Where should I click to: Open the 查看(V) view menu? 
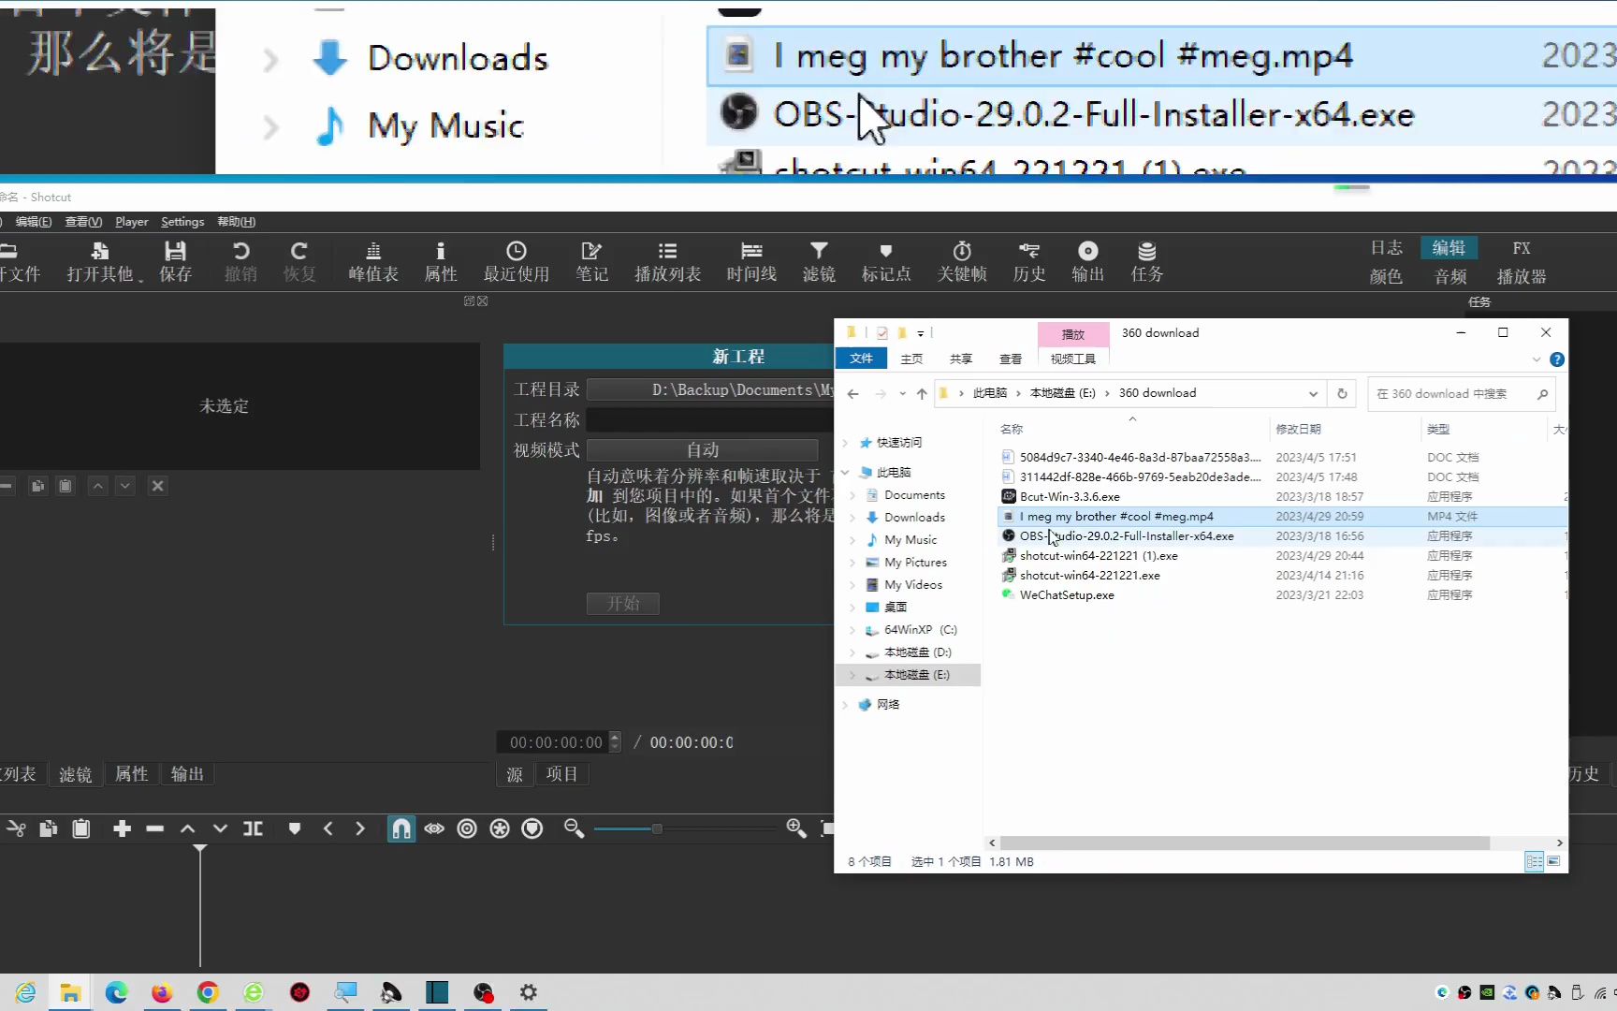(x=83, y=222)
